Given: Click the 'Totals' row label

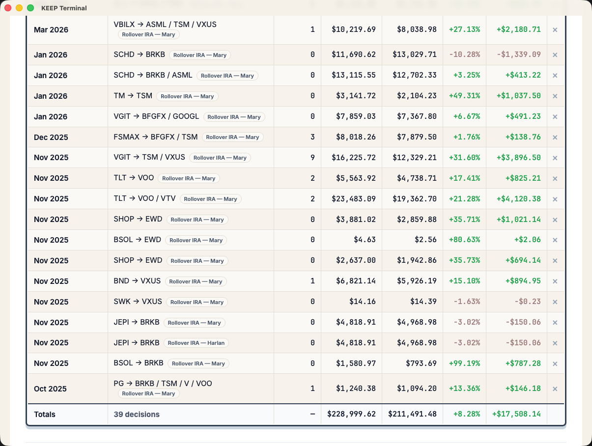Looking at the screenshot, I should tap(45, 415).
